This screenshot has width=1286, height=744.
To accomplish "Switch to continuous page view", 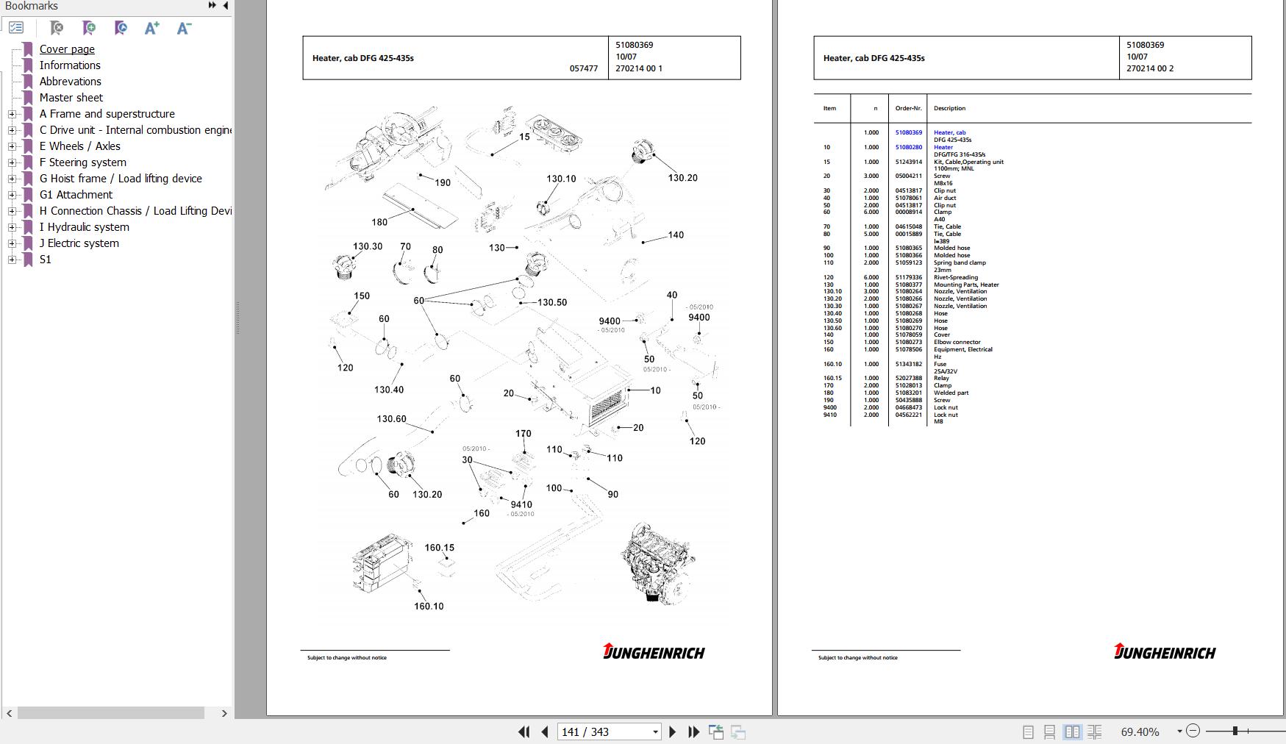I will pyautogui.click(x=1050, y=732).
